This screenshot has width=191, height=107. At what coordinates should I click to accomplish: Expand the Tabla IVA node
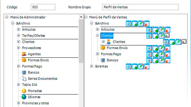[19, 84]
